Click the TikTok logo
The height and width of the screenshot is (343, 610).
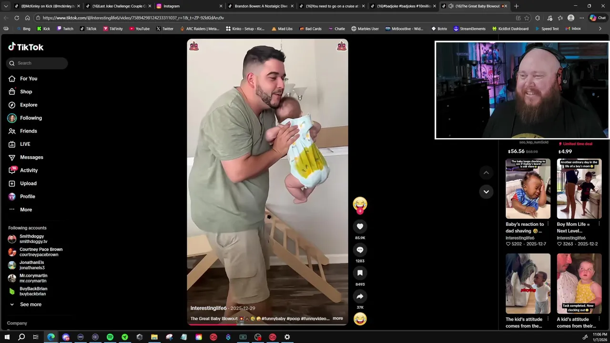(x=26, y=47)
